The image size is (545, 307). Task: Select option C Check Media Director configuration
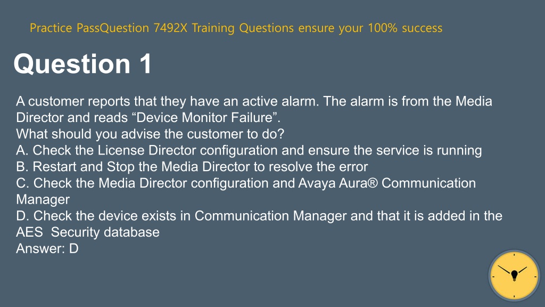click(x=246, y=191)
